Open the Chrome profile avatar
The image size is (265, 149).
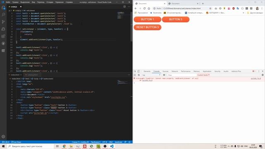pos(257,8)
